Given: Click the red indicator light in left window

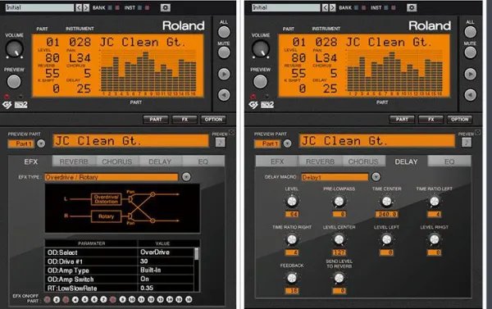Looking at the screenshot, I should 7,97.
